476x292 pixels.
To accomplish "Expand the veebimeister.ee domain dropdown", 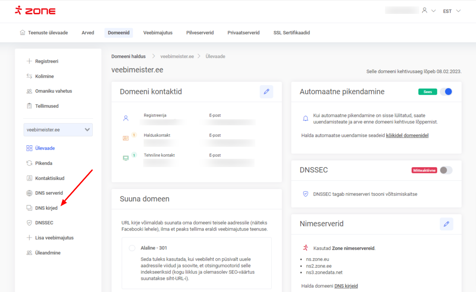I will click(58, 130).
